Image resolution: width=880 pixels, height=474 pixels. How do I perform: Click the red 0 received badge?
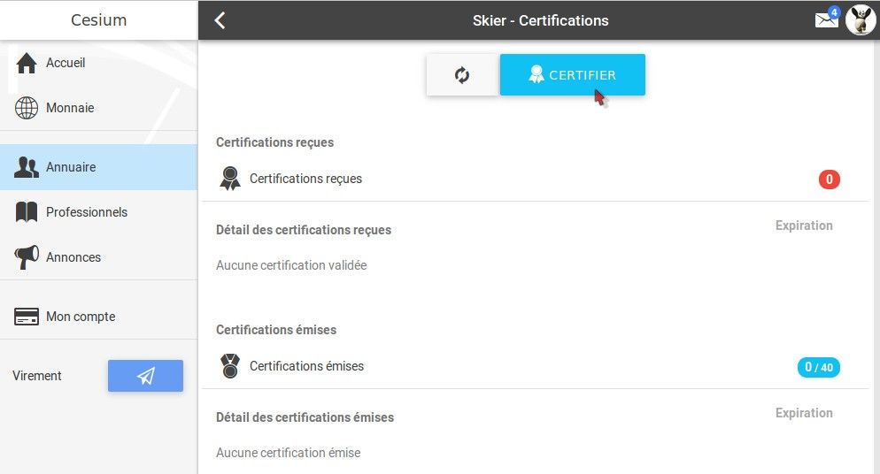829,180
